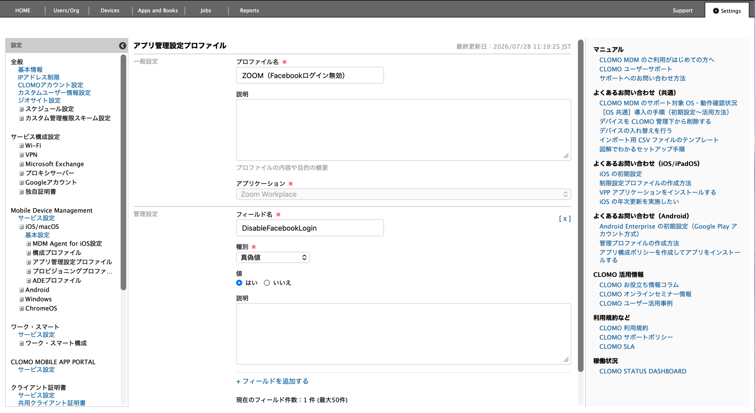Open the Jobs tab

point(206,10)
